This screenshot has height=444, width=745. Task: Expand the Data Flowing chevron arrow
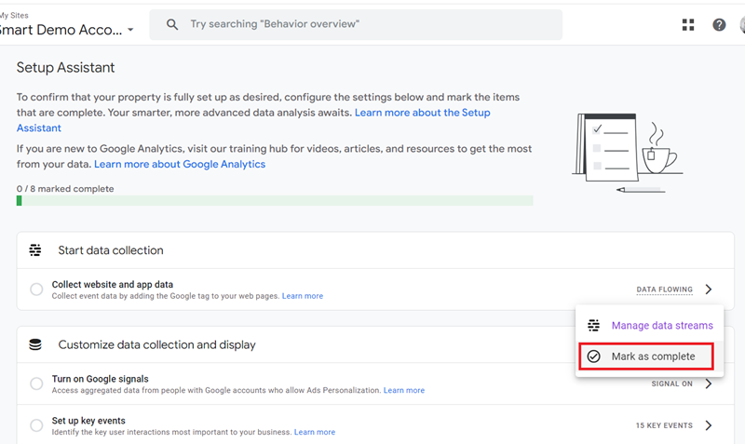709,289
